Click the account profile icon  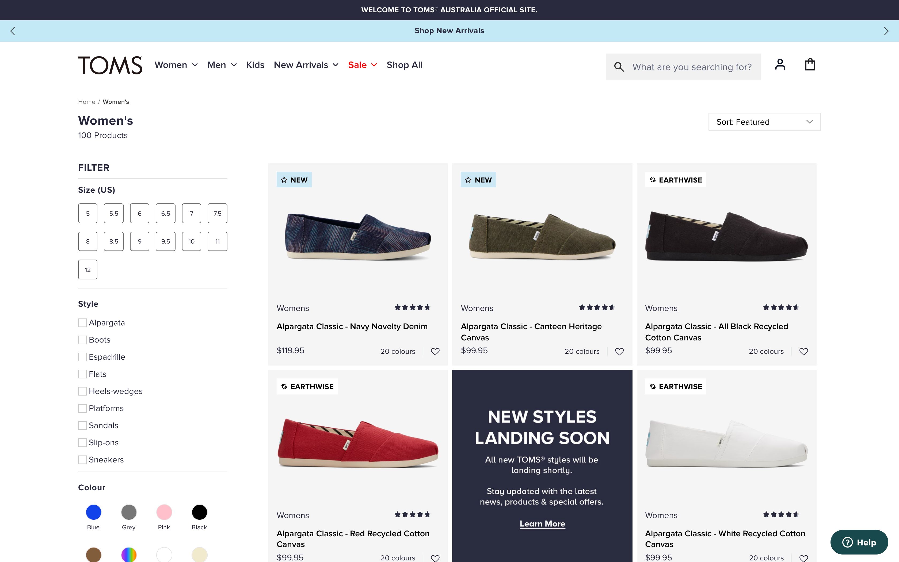tap(780, 65)
